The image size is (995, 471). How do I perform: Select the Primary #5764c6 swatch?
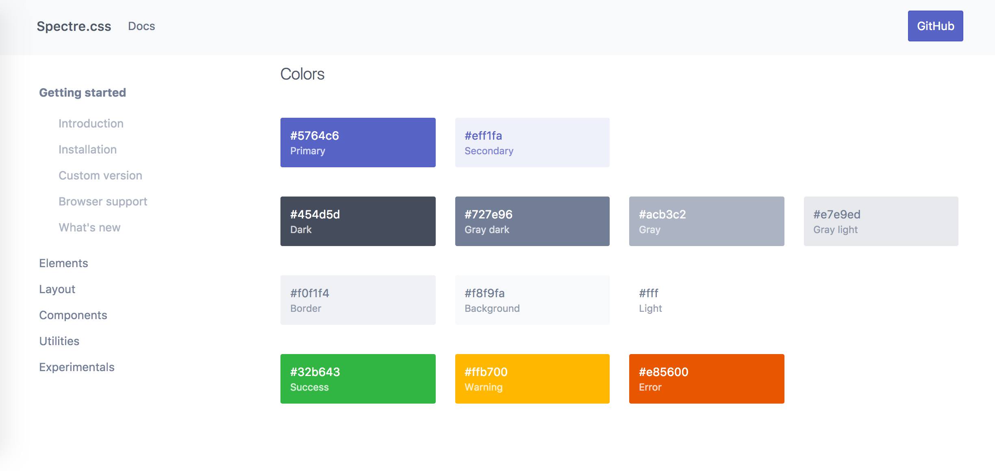[358, 143]
